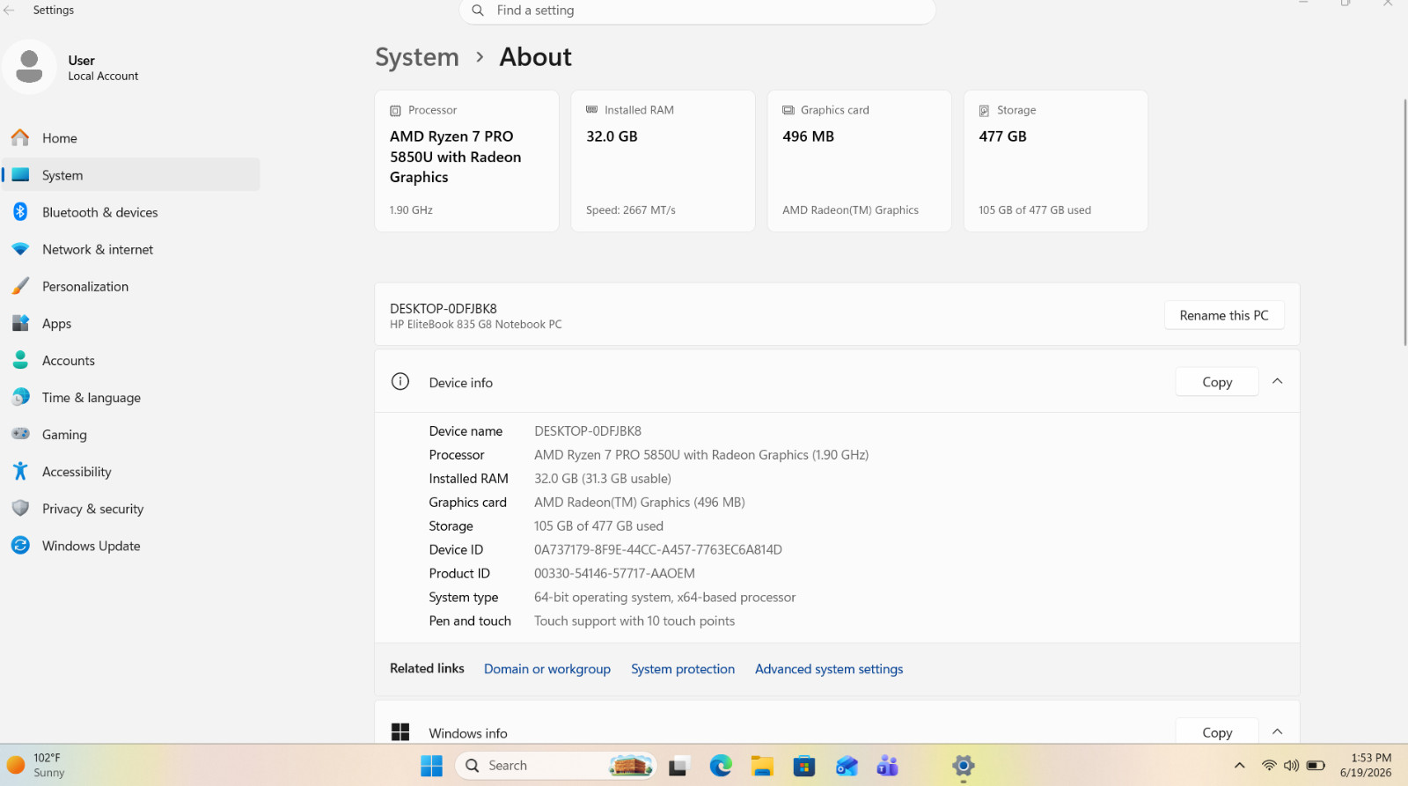Image resolution: width=1408 pixels, height=786 pixels.
Task: Click the back arrow in Settings
Action: 10,11
